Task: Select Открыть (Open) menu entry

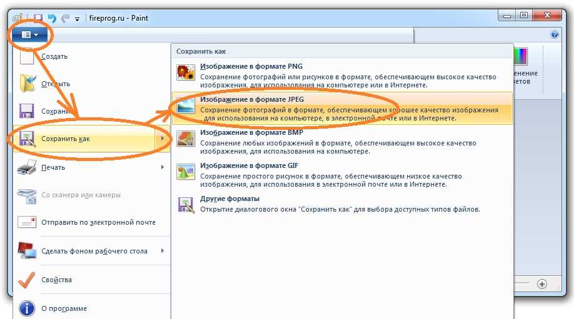Action: point(91,84)
